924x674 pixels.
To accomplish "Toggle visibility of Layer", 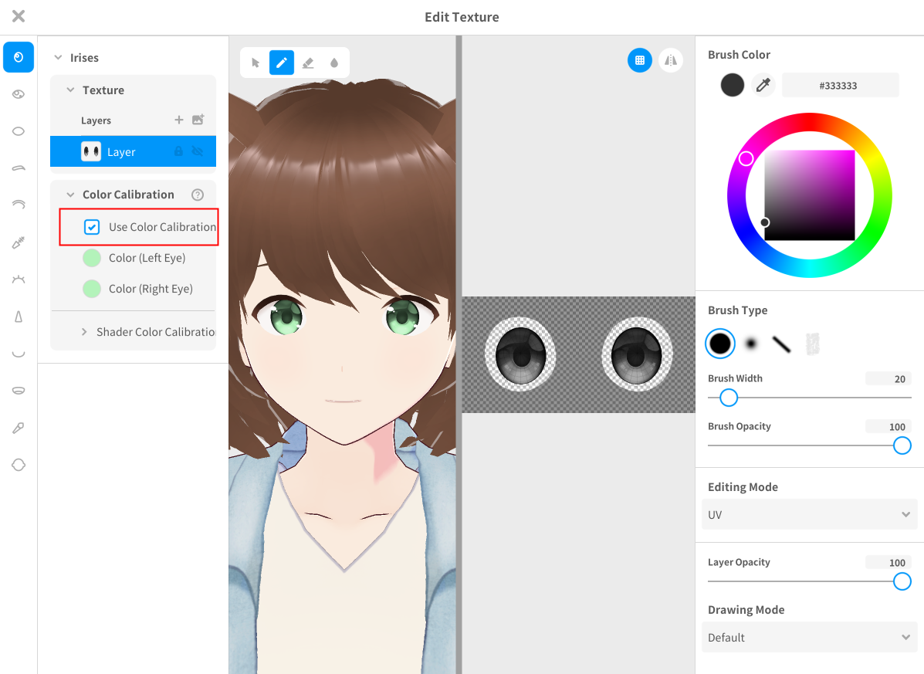I will (198, 152).
